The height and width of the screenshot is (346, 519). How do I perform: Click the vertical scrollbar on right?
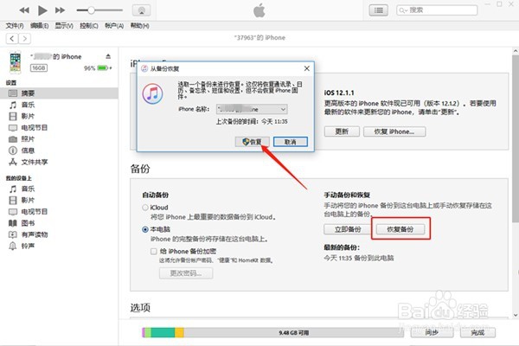tap(516, 139)
